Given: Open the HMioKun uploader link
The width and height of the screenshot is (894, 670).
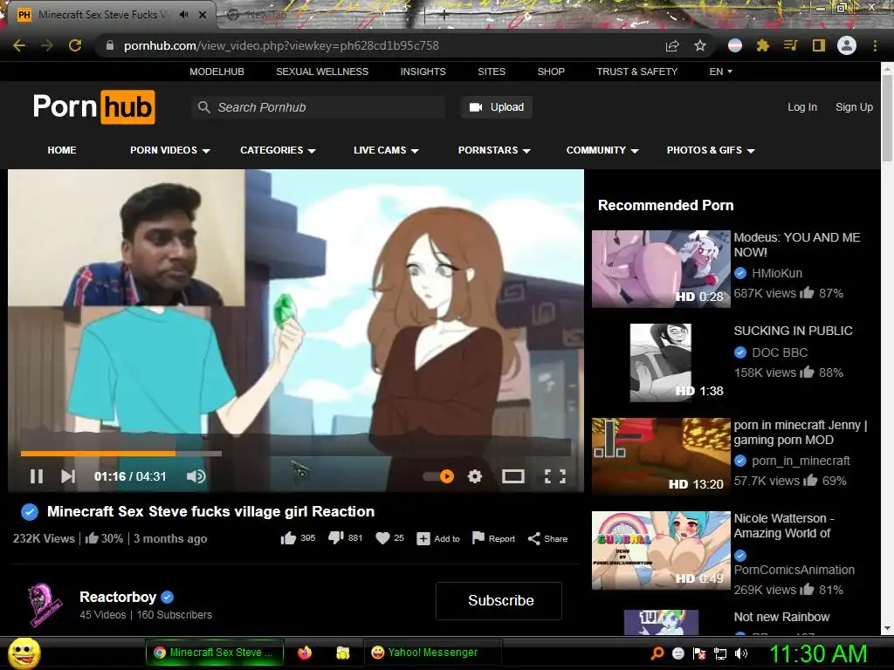Looking at the screenshot, I should coord(776,273).
